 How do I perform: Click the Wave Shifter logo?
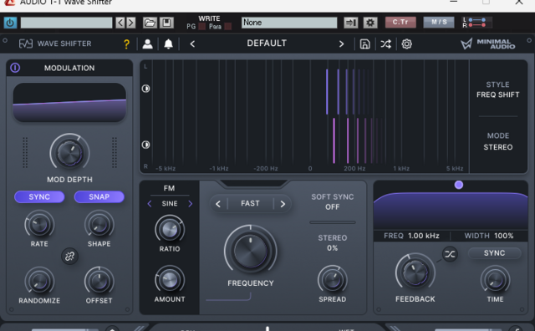click(x=55, y=43)
